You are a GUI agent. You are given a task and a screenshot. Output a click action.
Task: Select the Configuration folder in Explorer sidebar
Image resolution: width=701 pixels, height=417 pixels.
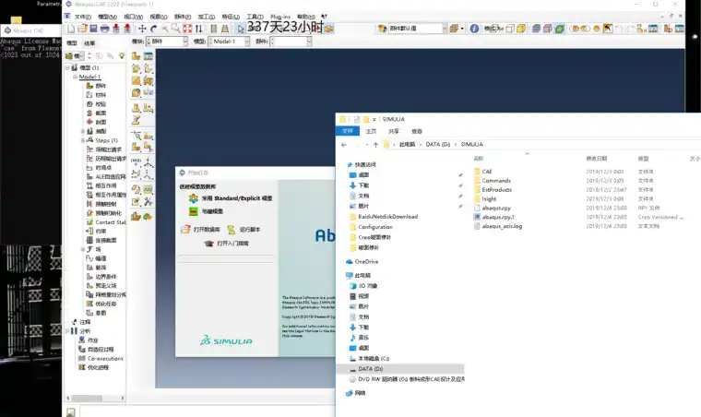click(375, 227)
